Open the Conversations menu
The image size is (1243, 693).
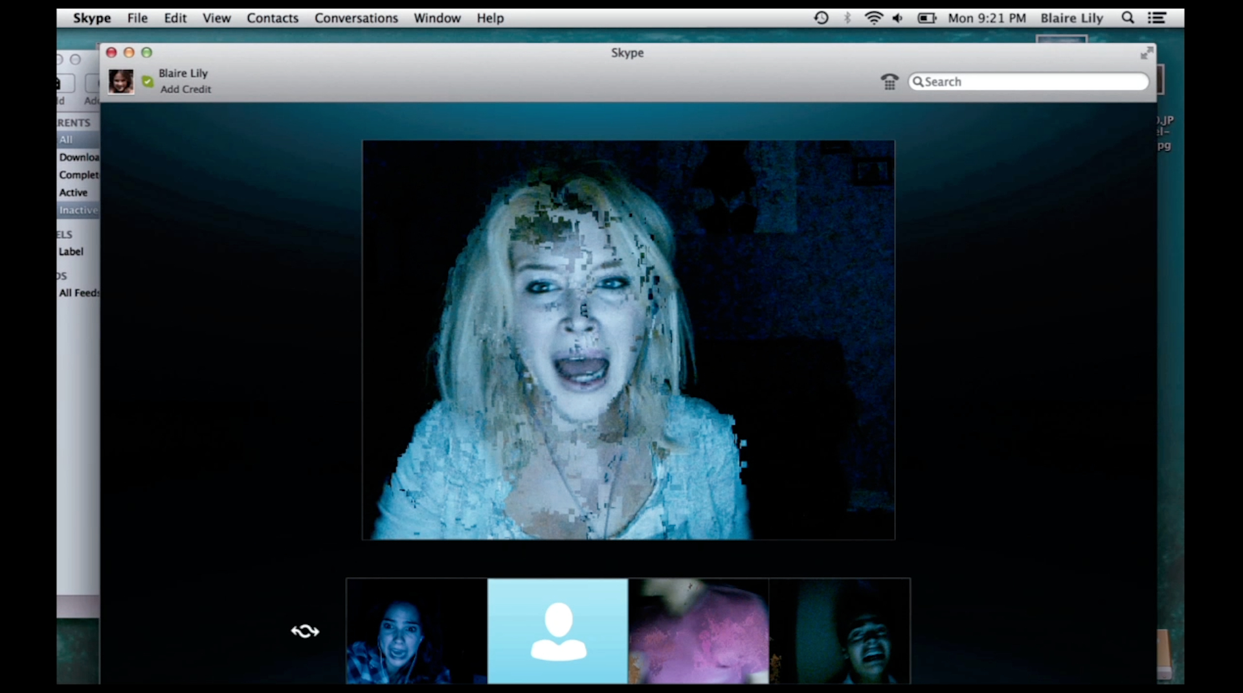click(356, 18)
